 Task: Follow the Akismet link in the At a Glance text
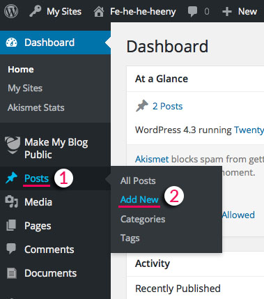(152, 159)
